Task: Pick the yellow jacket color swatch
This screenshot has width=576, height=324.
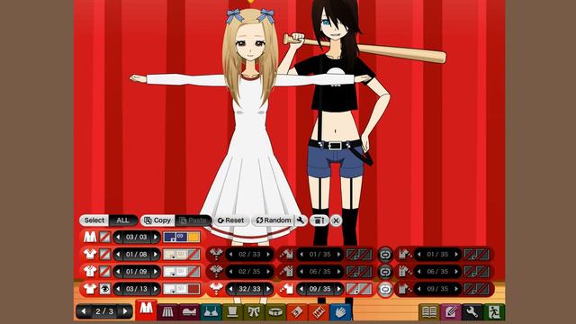Action: point(194,237)
